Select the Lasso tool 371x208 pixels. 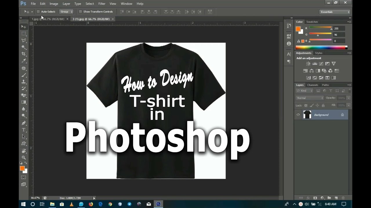coord(23,40)
